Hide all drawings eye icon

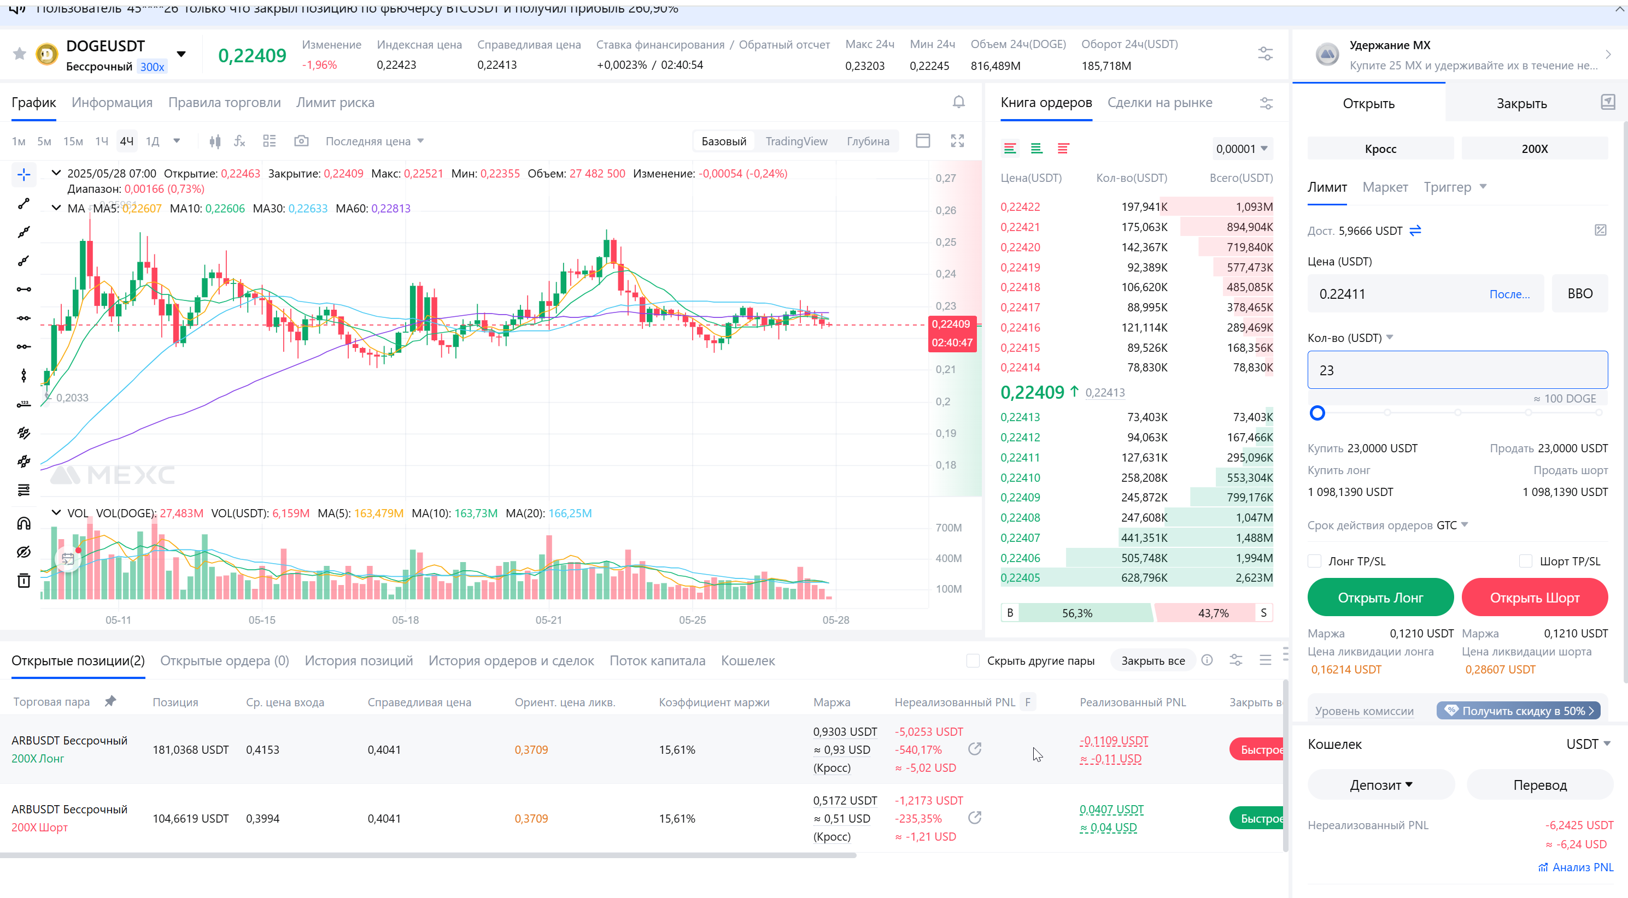(24, 552)
